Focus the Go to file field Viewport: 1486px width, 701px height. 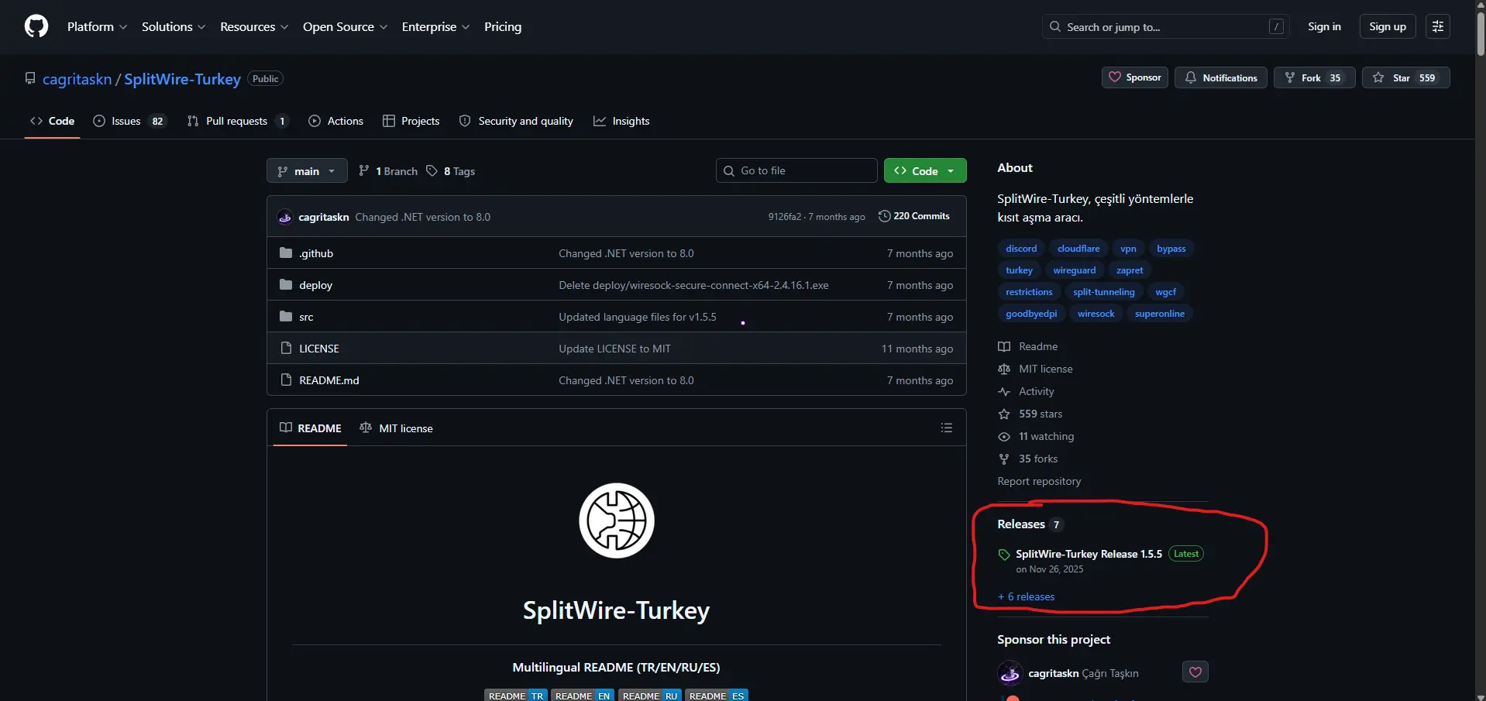click(796, 170)
